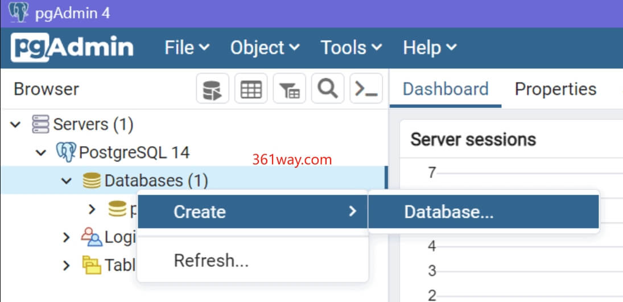Click the 7 axis label in chart
623x302 pixels.
(432, 172)
